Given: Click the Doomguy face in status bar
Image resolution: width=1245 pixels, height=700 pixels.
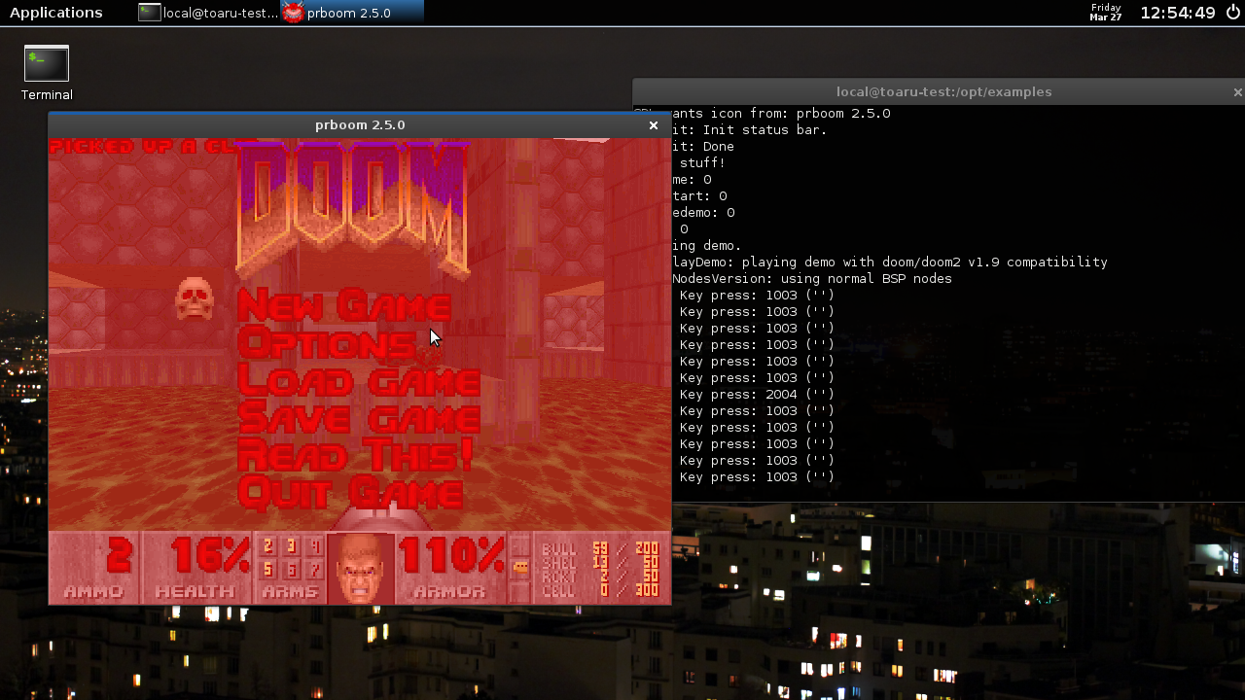Looking at the screenshot, I should click(x=361, y=568).
